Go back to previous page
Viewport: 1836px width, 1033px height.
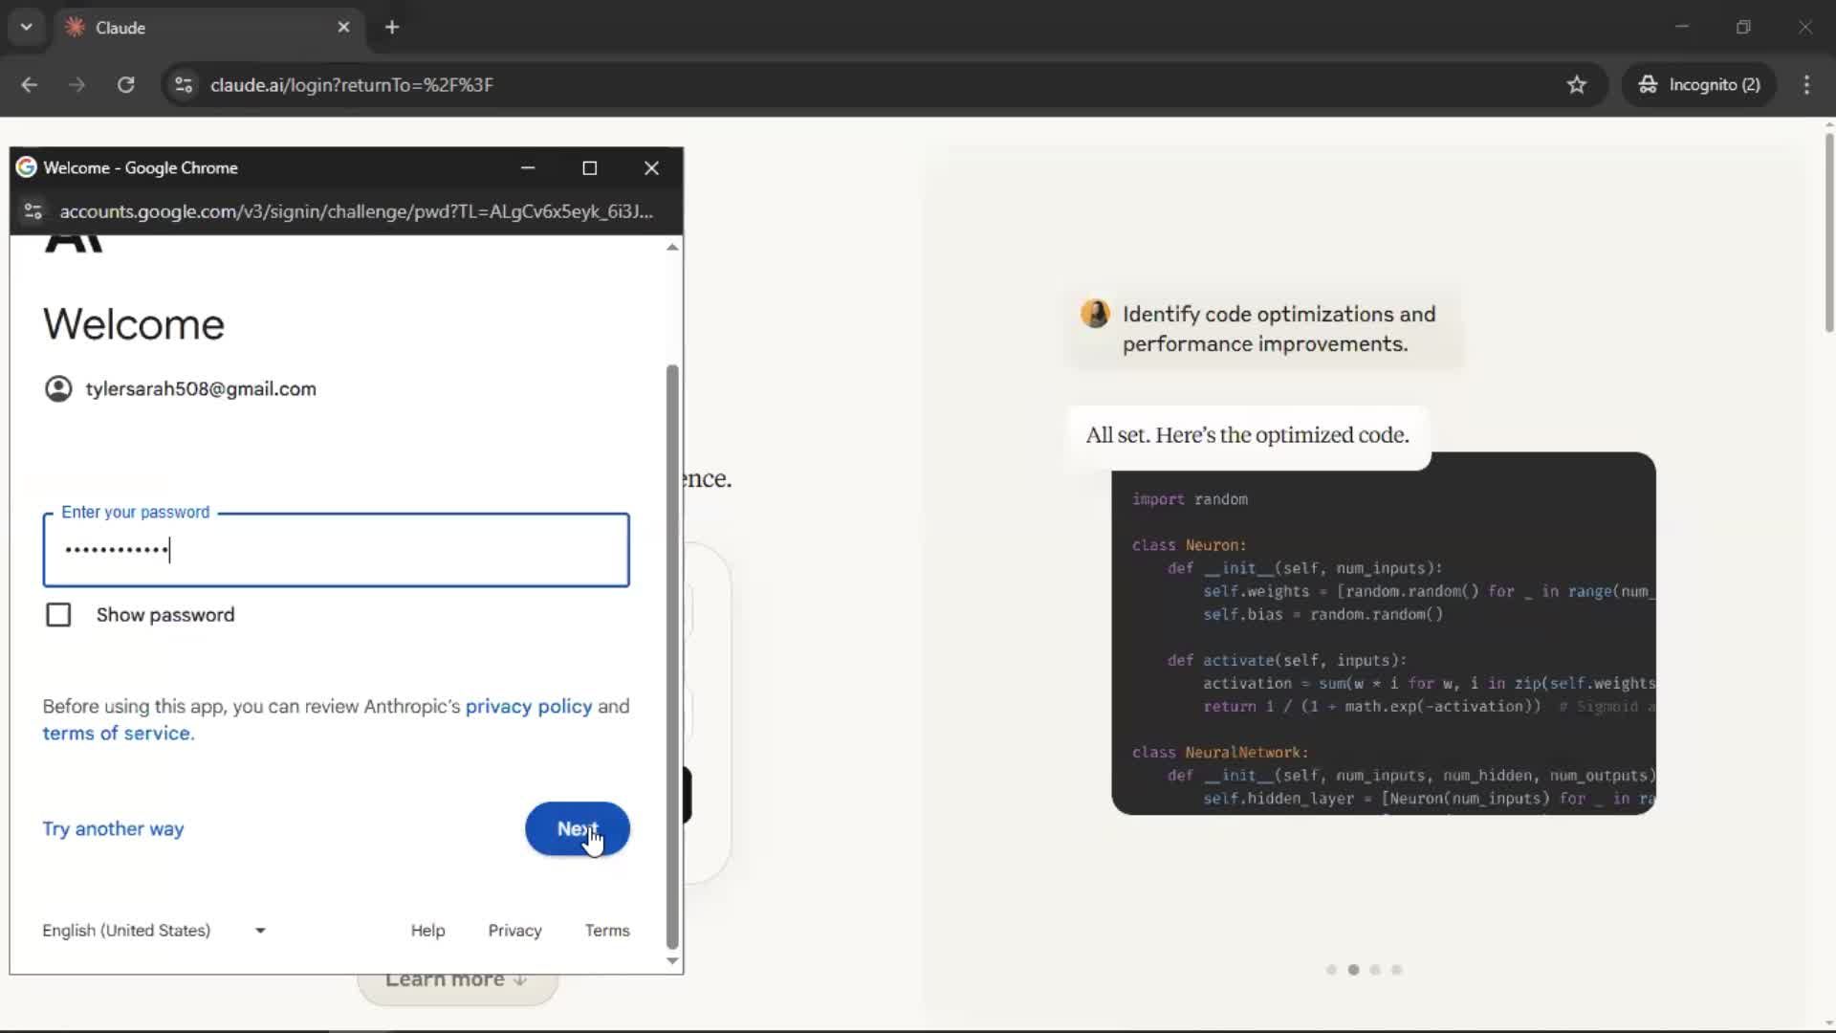point(29,84)
